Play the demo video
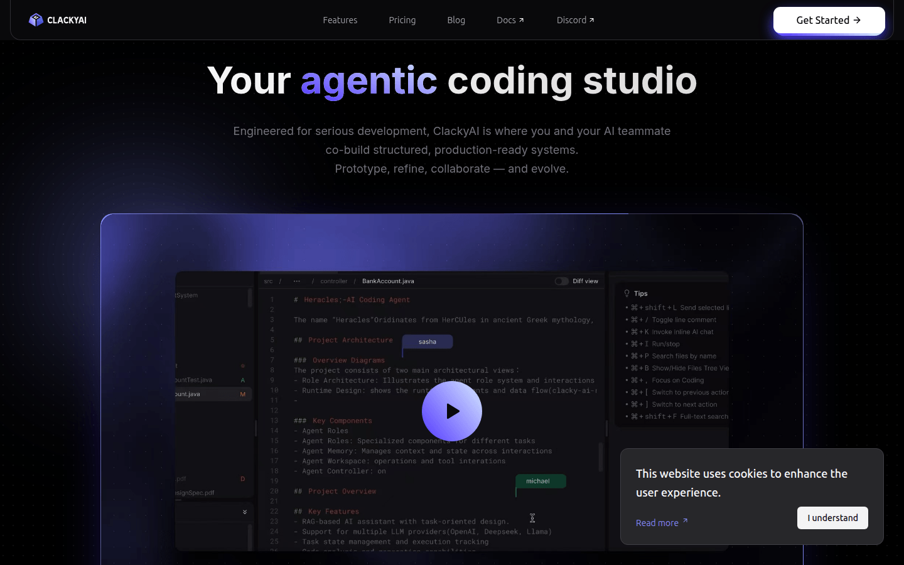 click(452, 411)
